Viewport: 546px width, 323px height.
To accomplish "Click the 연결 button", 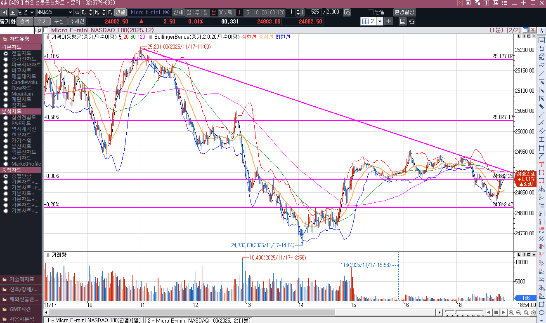I will click(120, 12).
